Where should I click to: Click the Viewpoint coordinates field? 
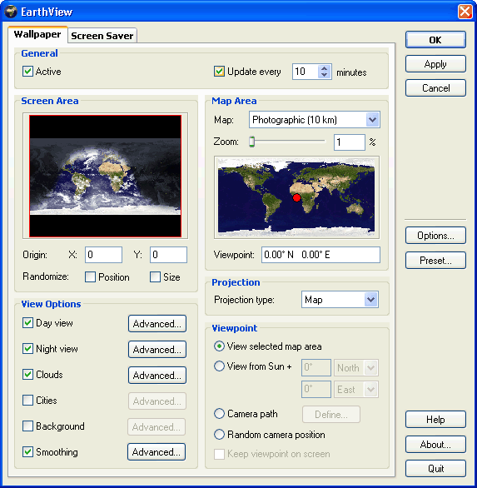[320, 255]
